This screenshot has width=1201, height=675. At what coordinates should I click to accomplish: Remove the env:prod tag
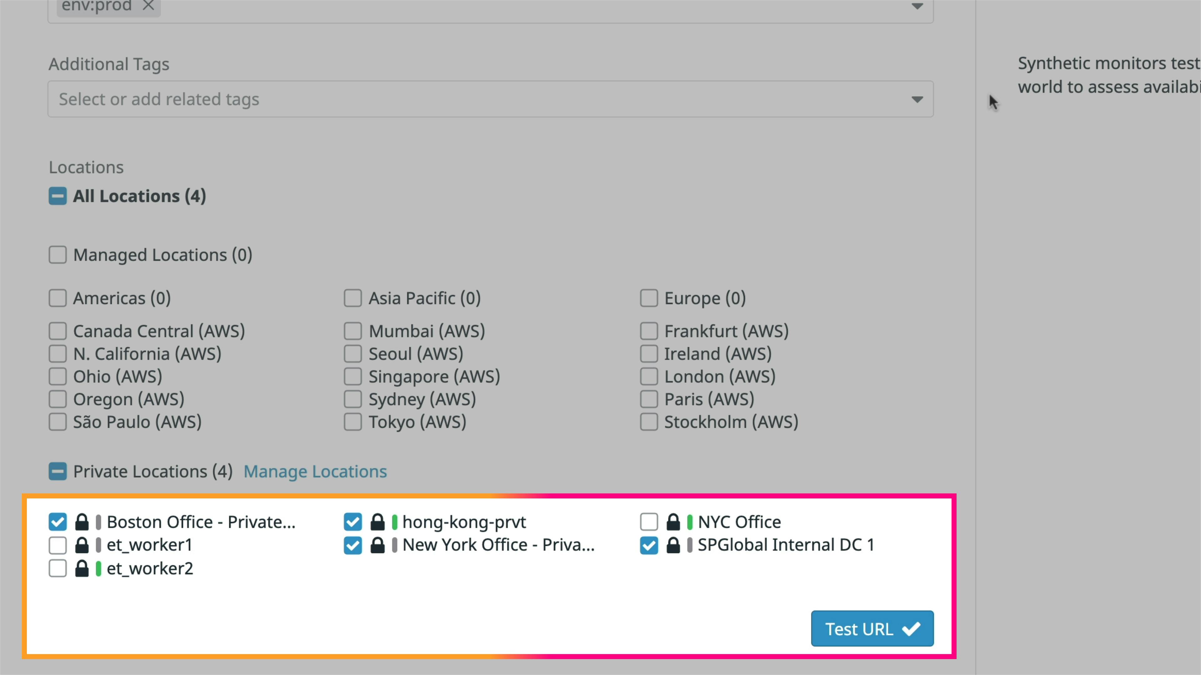pos(148,6)
